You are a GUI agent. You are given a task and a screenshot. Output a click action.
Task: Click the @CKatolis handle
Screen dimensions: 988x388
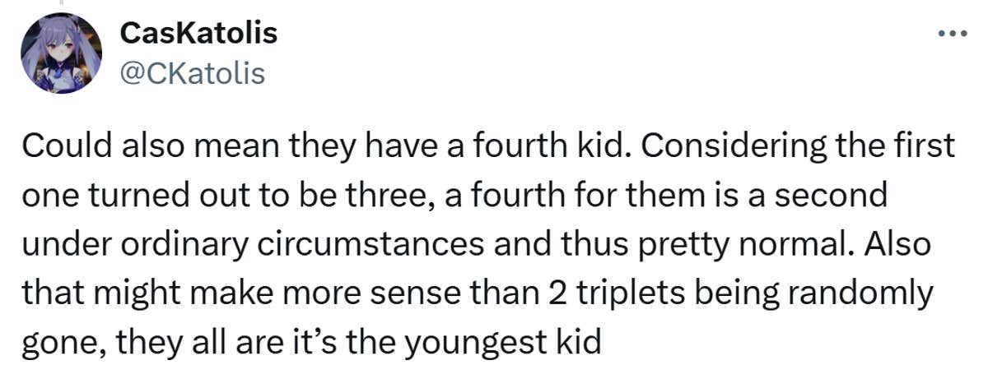193,74
